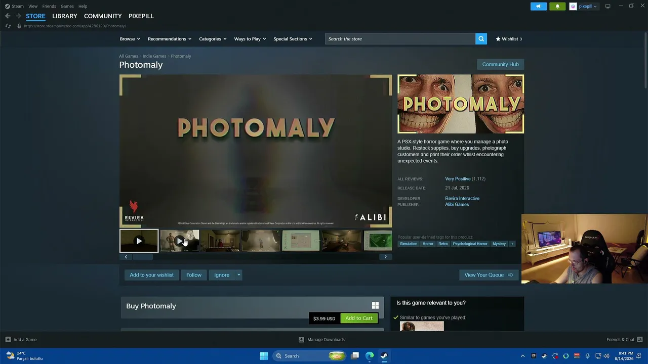This screenshot has height=364, width=648.
Task: Expand the pixepill account dropdown
Action: [588, 6]
